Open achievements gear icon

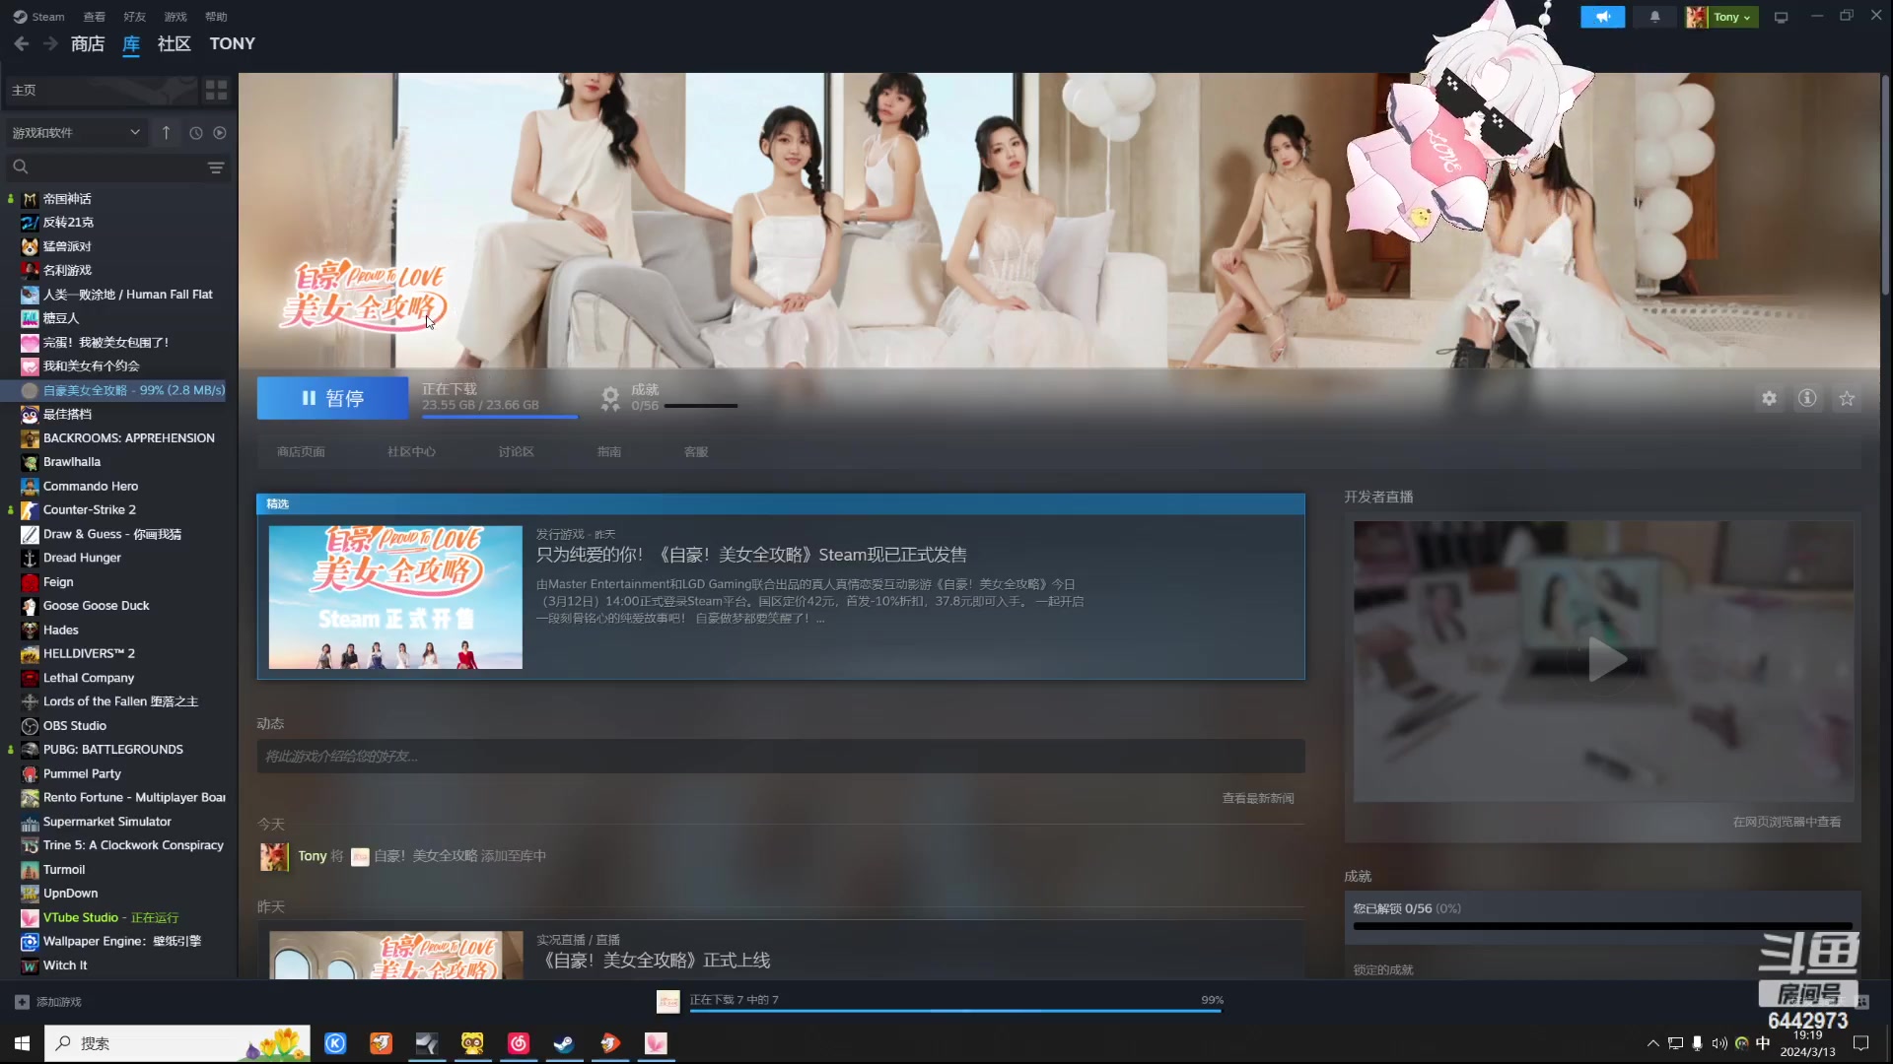[610, 398]
